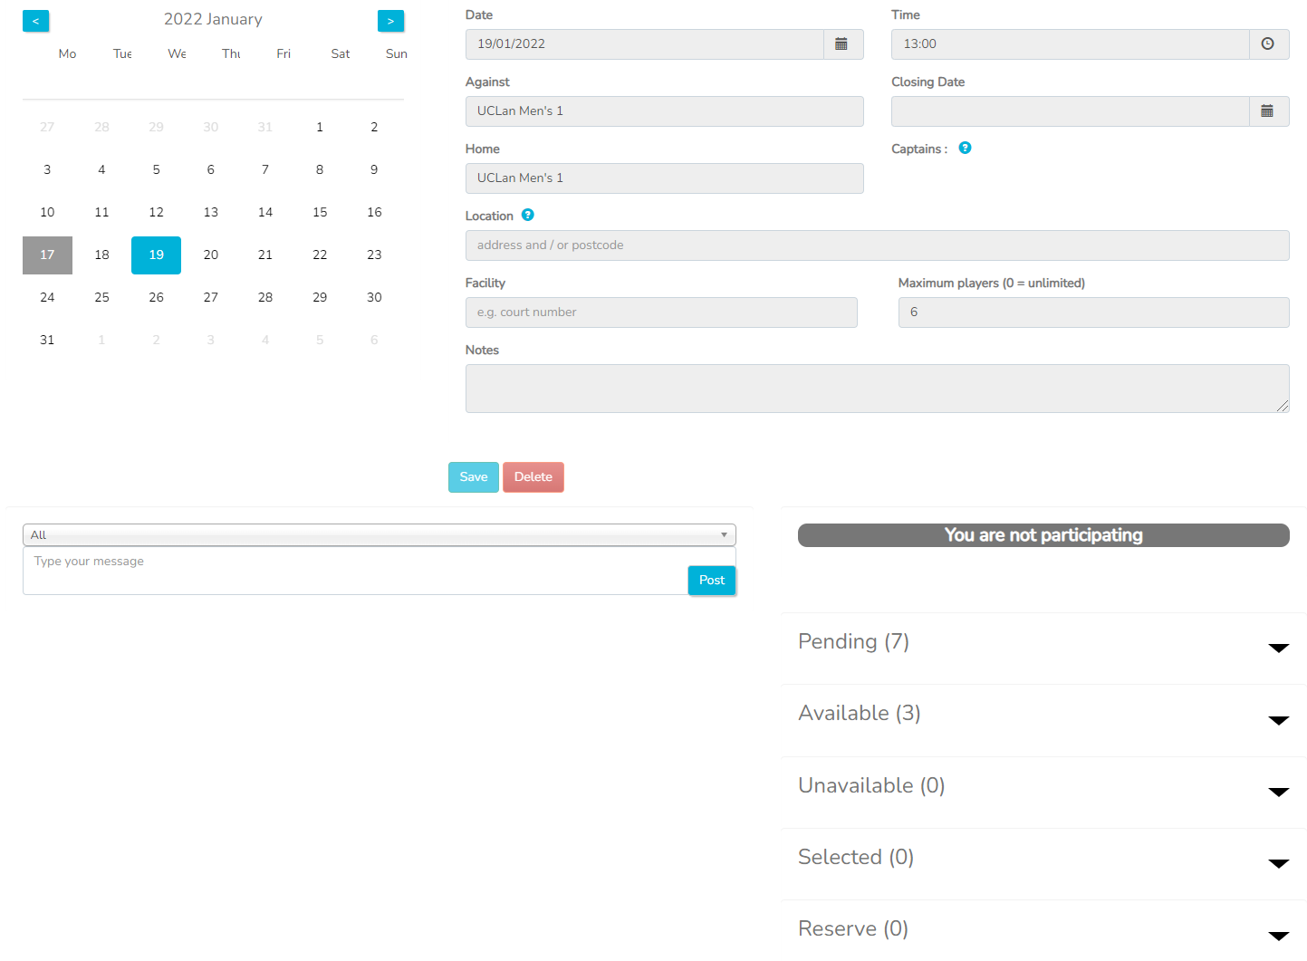Go to previous month in calendar
The image size is (1307, 961).
35,21
